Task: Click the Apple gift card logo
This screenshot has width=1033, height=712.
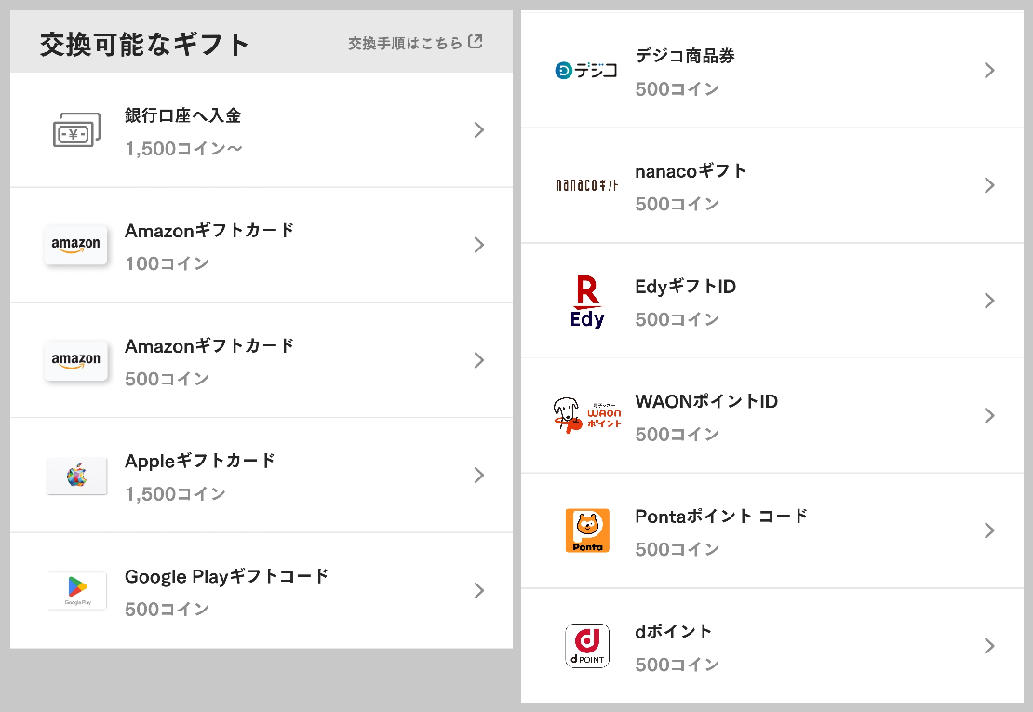Action: point(75,475)
